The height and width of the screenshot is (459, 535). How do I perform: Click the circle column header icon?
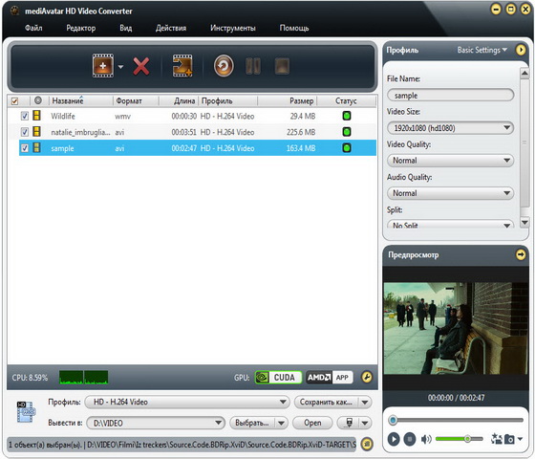coord(38,100)
